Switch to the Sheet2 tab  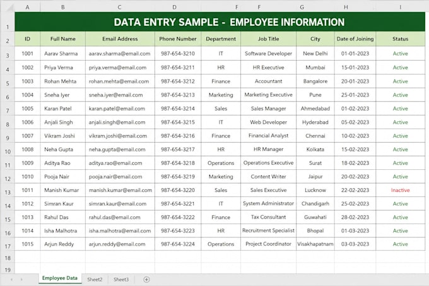point(95,280)
